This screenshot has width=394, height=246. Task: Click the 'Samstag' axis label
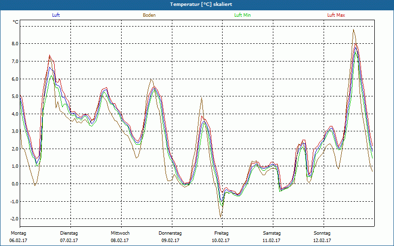pos(272,233)
